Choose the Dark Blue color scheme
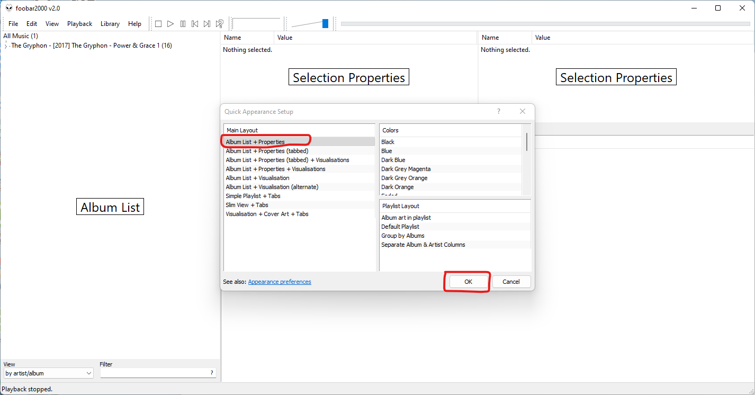755x395 pixels. (451, 160)
